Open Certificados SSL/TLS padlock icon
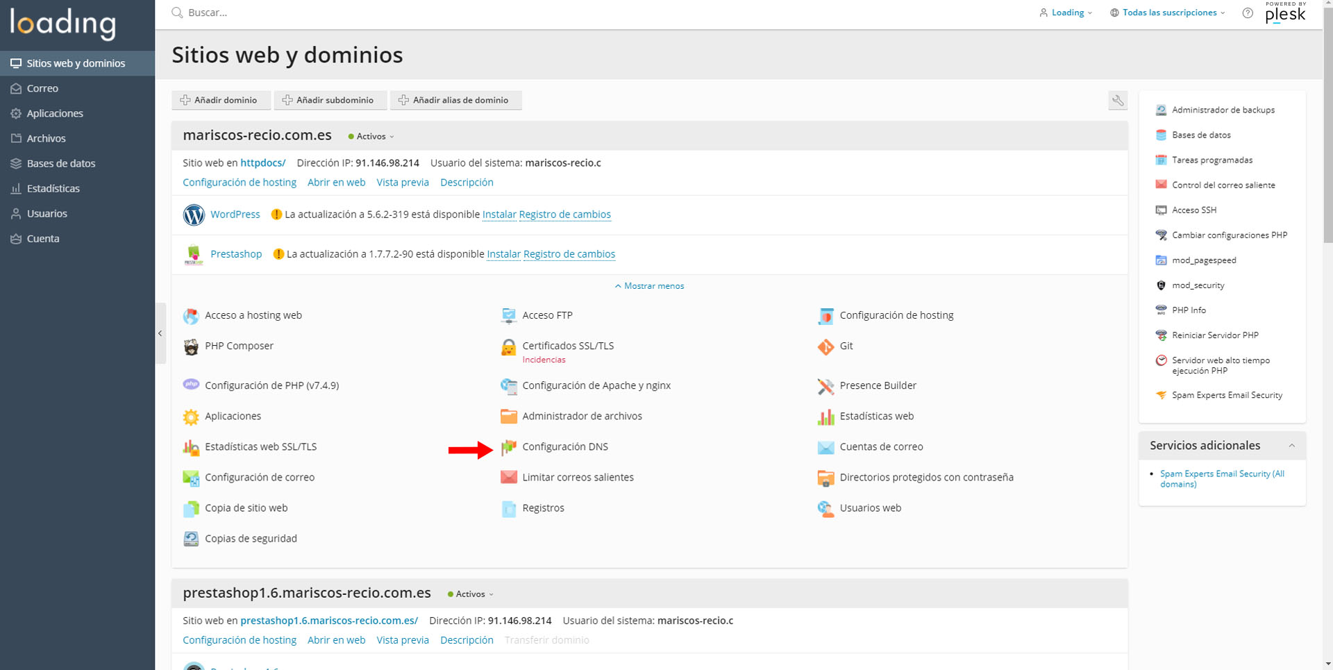Image resolution: width=1333 pixels, height=670 pixels. click(x=508, y=347)
